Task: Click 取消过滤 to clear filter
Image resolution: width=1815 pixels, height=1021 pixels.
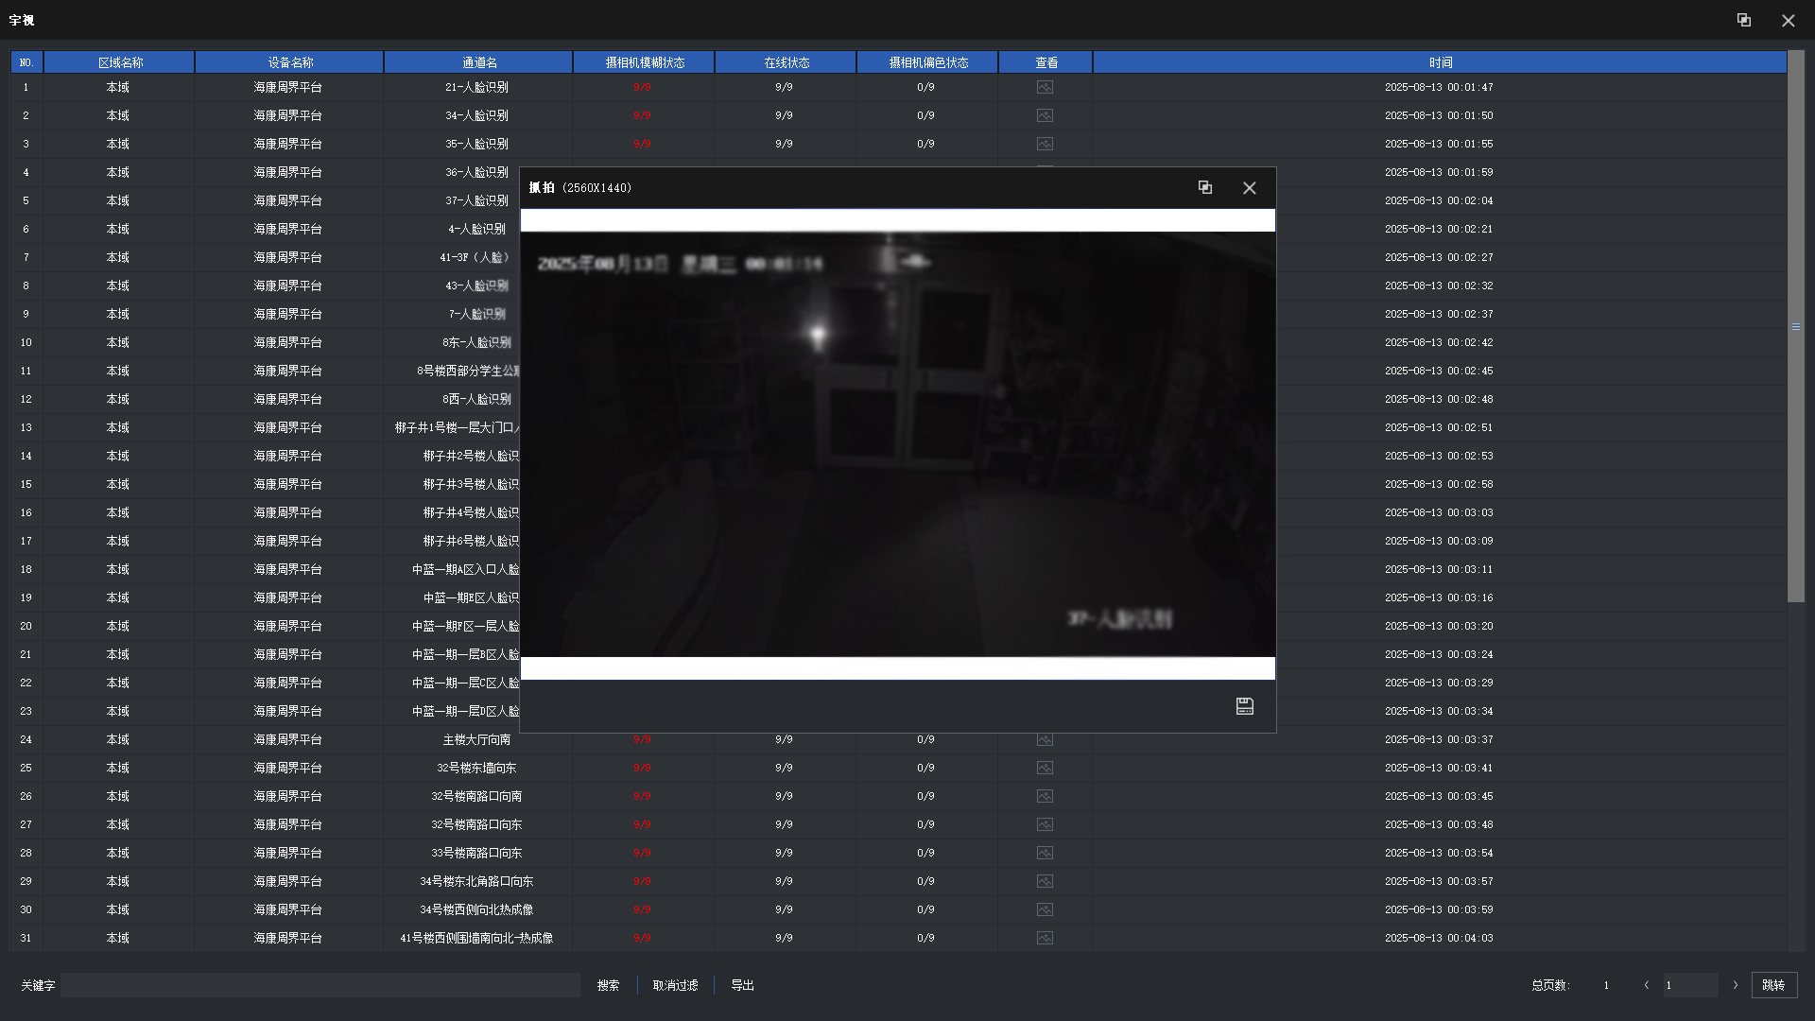Action: point(675,985)
